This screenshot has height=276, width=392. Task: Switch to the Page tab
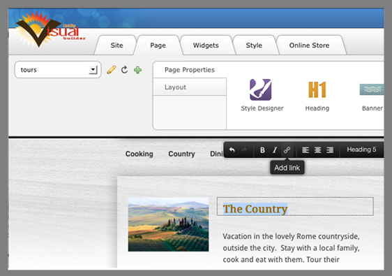(x=158, y=45)
